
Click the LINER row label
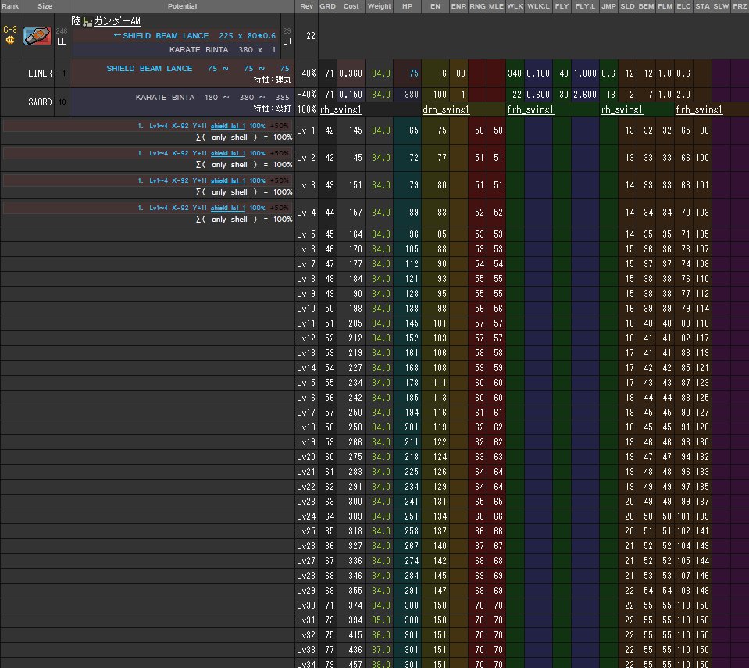pos(40,73)
